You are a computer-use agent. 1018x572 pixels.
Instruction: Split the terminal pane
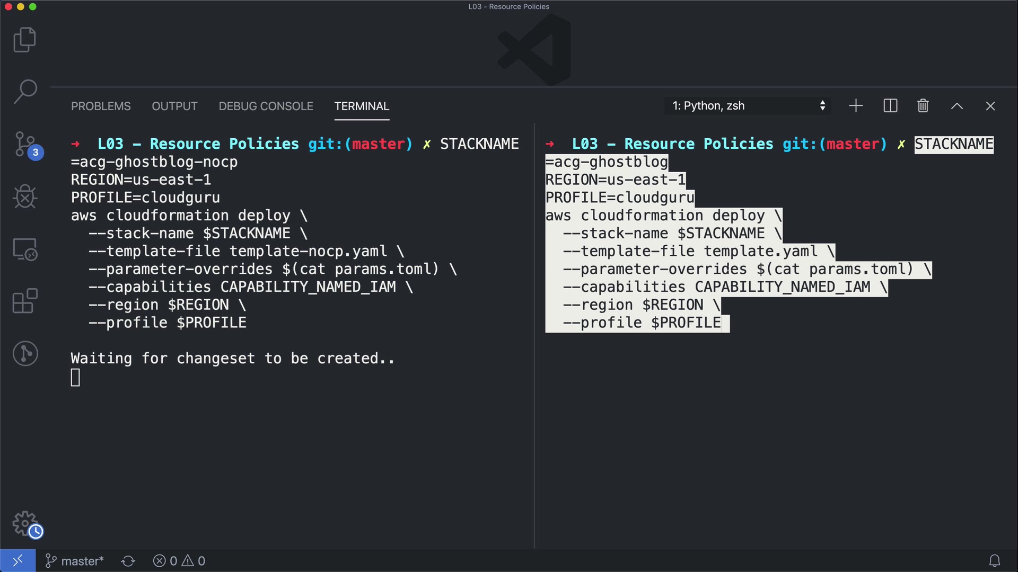tap(890, 106)
